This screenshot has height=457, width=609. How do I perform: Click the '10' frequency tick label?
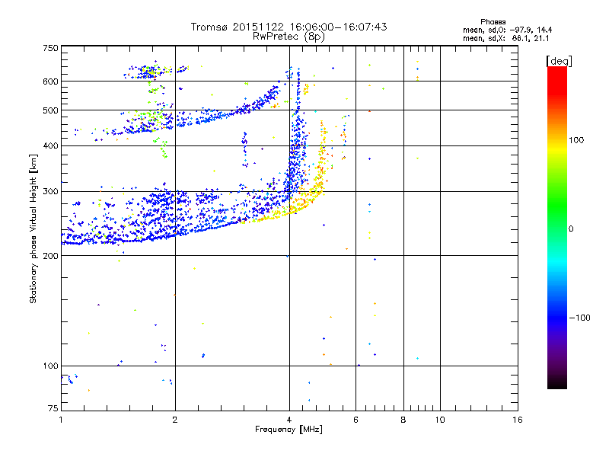[x=440, y=420]
